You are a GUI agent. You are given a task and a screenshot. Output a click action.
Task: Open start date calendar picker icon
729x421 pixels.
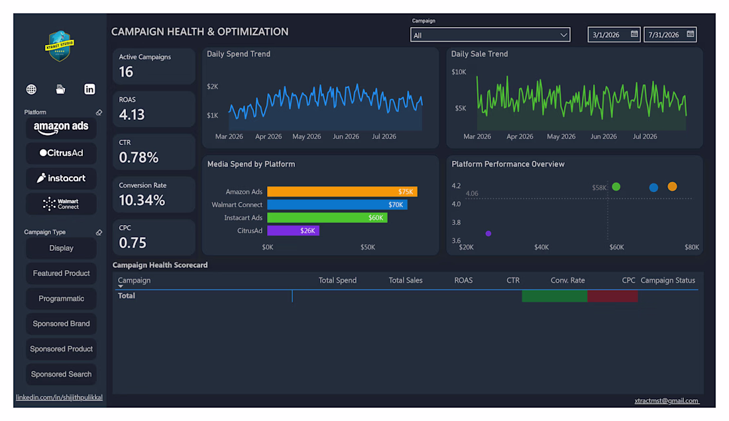click(634, 34)
